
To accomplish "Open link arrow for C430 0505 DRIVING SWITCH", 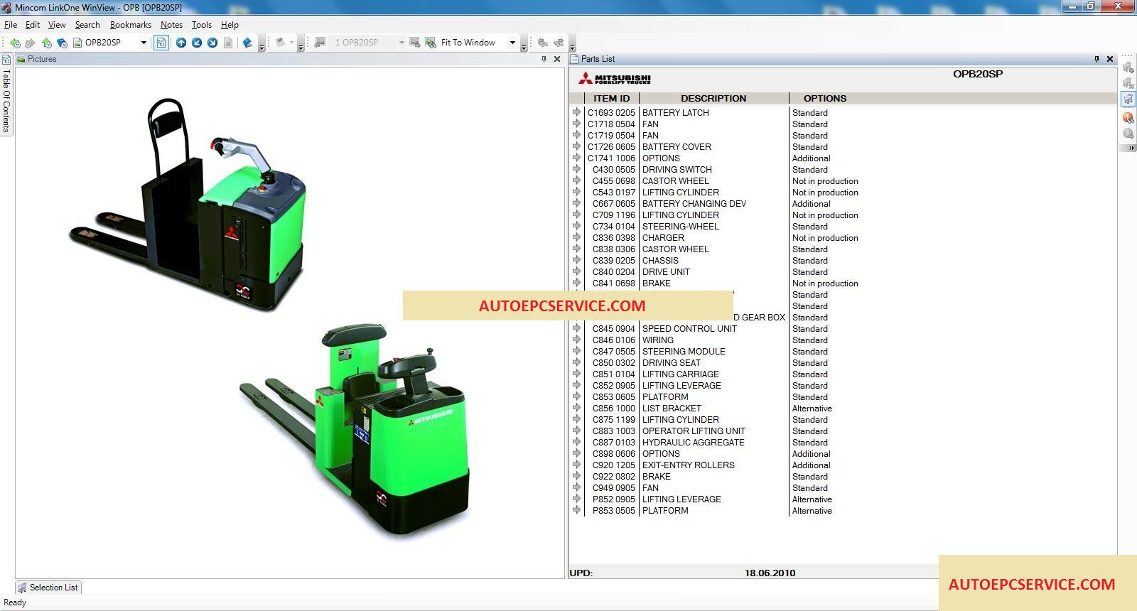I will [576, 169].
